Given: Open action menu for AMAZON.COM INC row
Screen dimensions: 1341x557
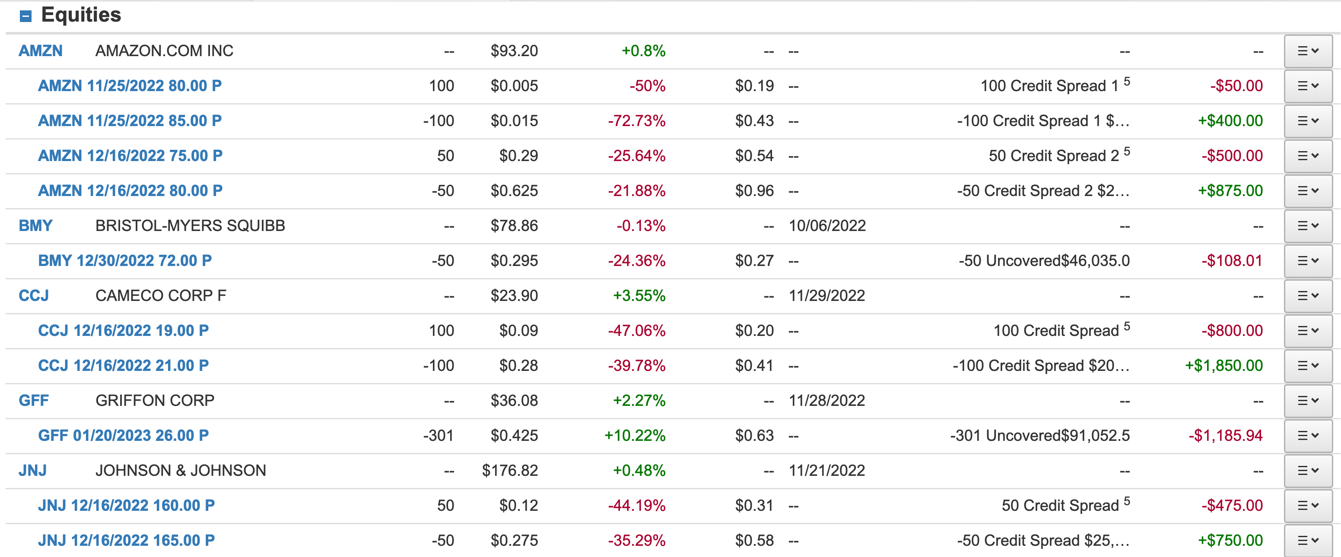Looking at the screenshot, I should [1307, 51].
